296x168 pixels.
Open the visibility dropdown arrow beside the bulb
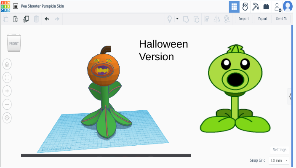coord(177,19)
